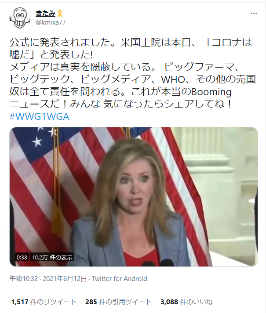Play the embedded video
Screen dimensions: 266x313
tap(134, 197)
